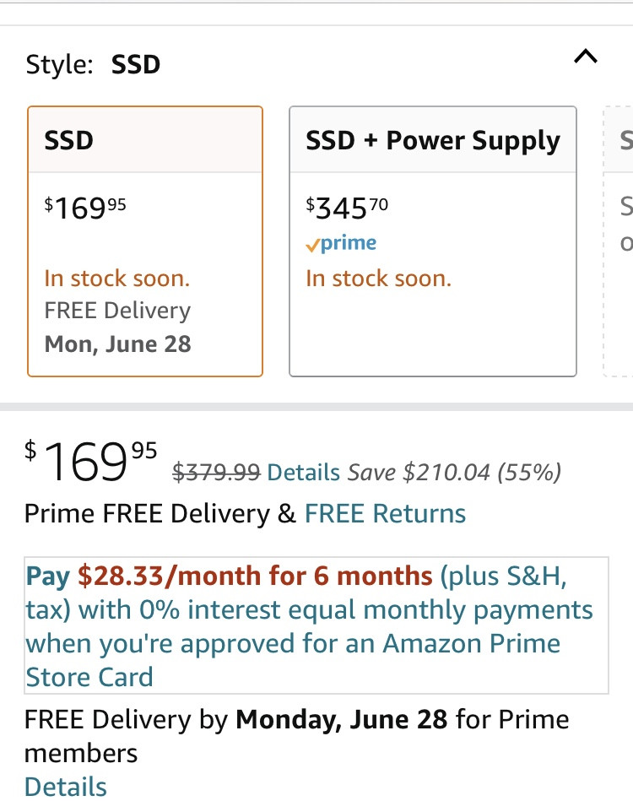Image resolution: width=633 pixels, height=801 pixels.
Task: Open the Amazon Prime Store Card offer
Action: (x=316, y=625)
